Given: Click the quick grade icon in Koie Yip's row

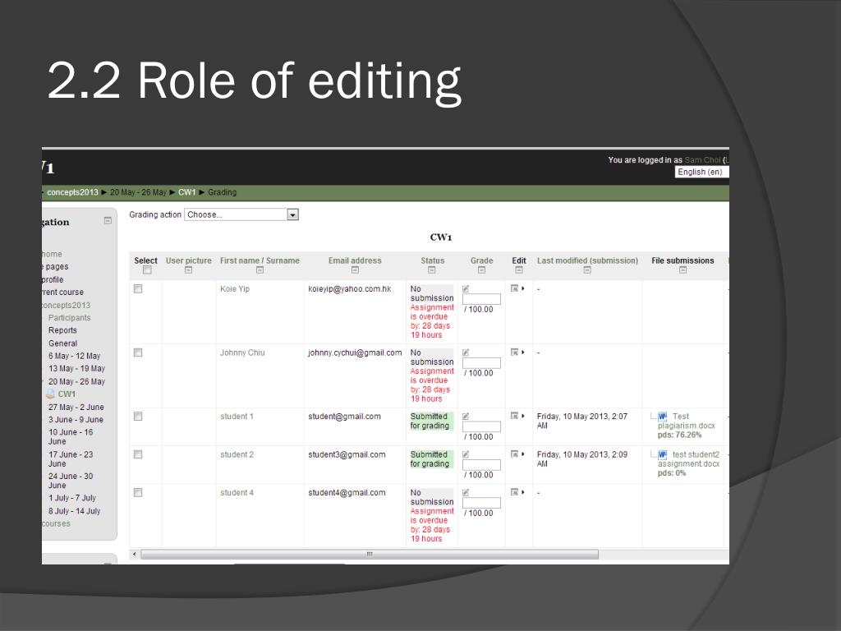Looking at the screenshot, I should 466,288.
